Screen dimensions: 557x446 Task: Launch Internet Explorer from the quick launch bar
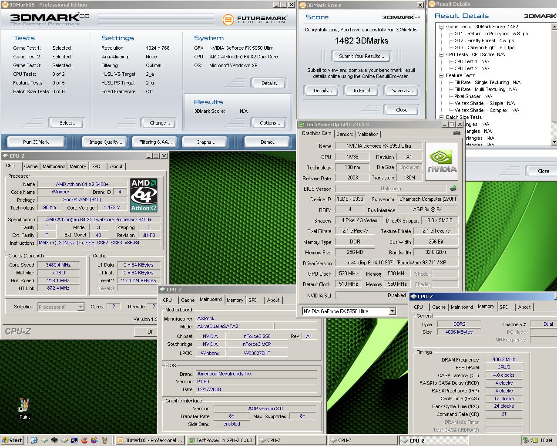tap(34, 440)
